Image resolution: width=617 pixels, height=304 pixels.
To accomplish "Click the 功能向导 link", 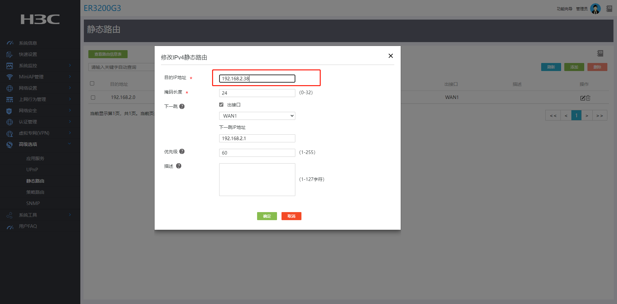I will point(565,9).
